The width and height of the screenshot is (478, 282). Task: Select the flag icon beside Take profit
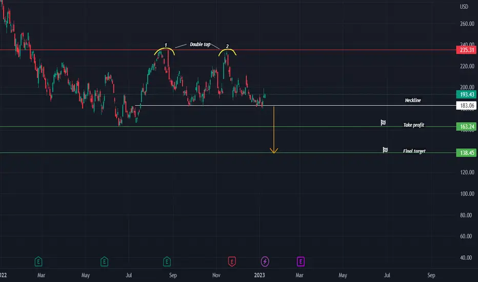coord(383,123)
